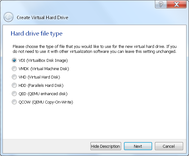
Task: Cancel the hard drive creation wizard
Action: pos(169,146)
